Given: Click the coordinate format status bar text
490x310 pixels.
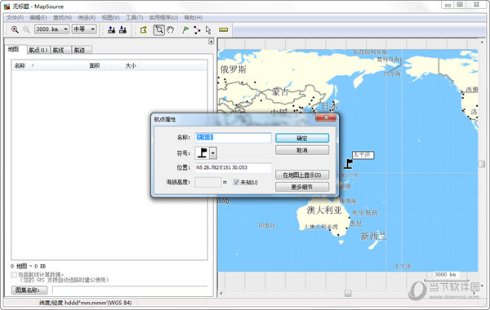Looking at the screenshot, I should [85, 303].
